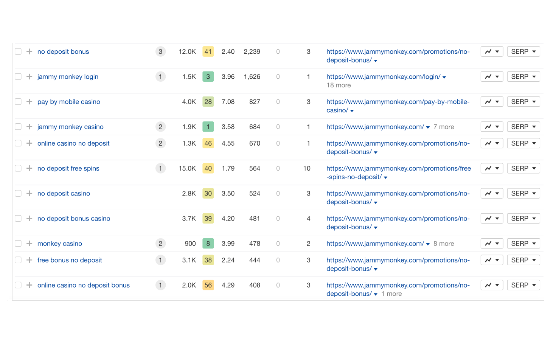556x348 pixels.
Task: Click plus icon beside 'no deposit casino'
Action: pyautogui.click(x=29, y=193)
